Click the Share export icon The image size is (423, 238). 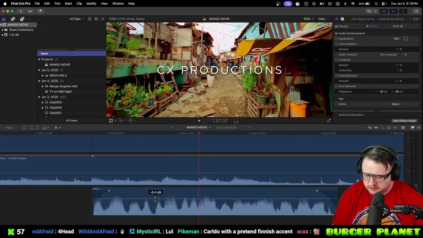click(416, 11)
